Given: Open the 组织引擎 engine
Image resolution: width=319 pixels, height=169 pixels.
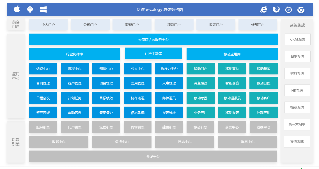Looking at the screenshot, I should tap(43, 127).
